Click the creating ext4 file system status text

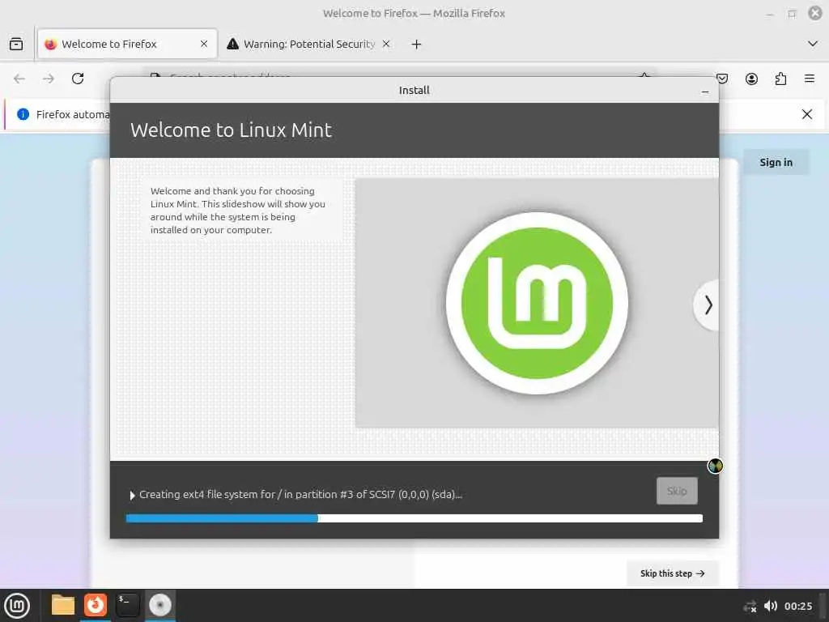[300, 495]
